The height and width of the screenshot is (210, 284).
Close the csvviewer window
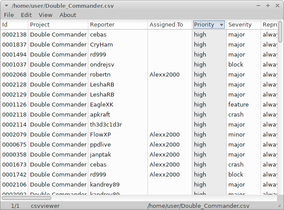pos(277,6)
